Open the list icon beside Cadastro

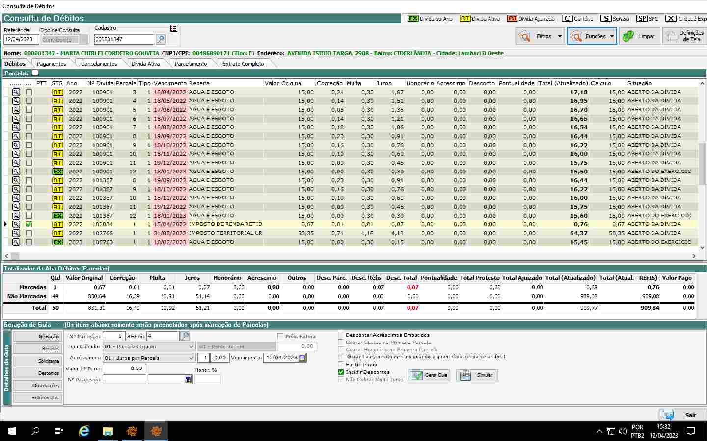coord(174,28)
